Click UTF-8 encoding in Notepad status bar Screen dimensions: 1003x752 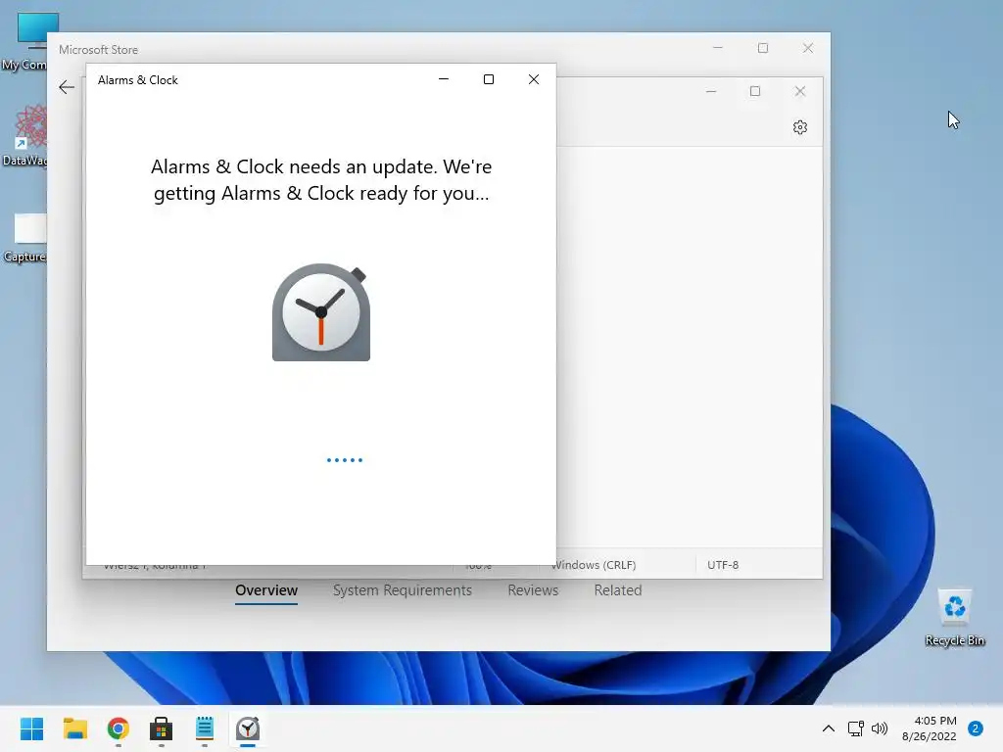[723, 565]
